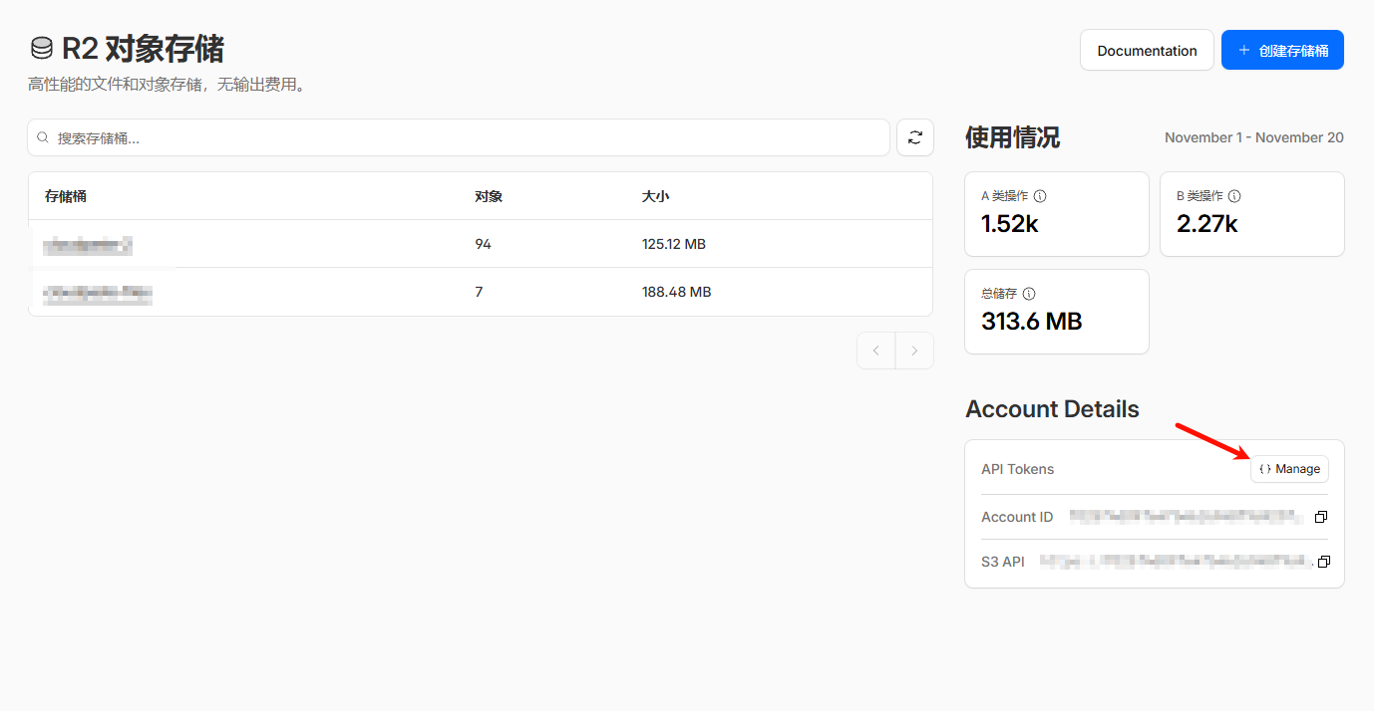
Task: Copy the S3 API endpoint
Action: [x=1323, y=562]
